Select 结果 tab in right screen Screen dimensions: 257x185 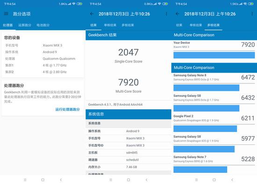click(x=179, y=25)
